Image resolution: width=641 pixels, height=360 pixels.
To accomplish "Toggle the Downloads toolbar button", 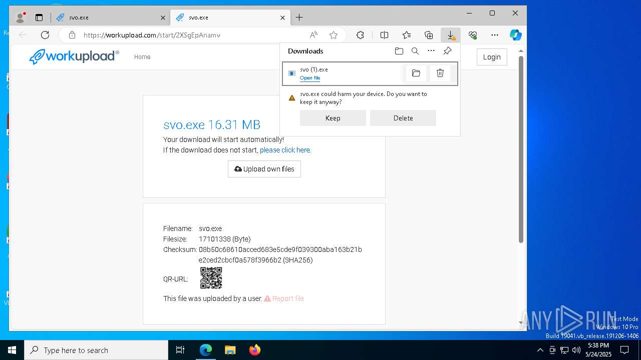I will tap(451, 35).
